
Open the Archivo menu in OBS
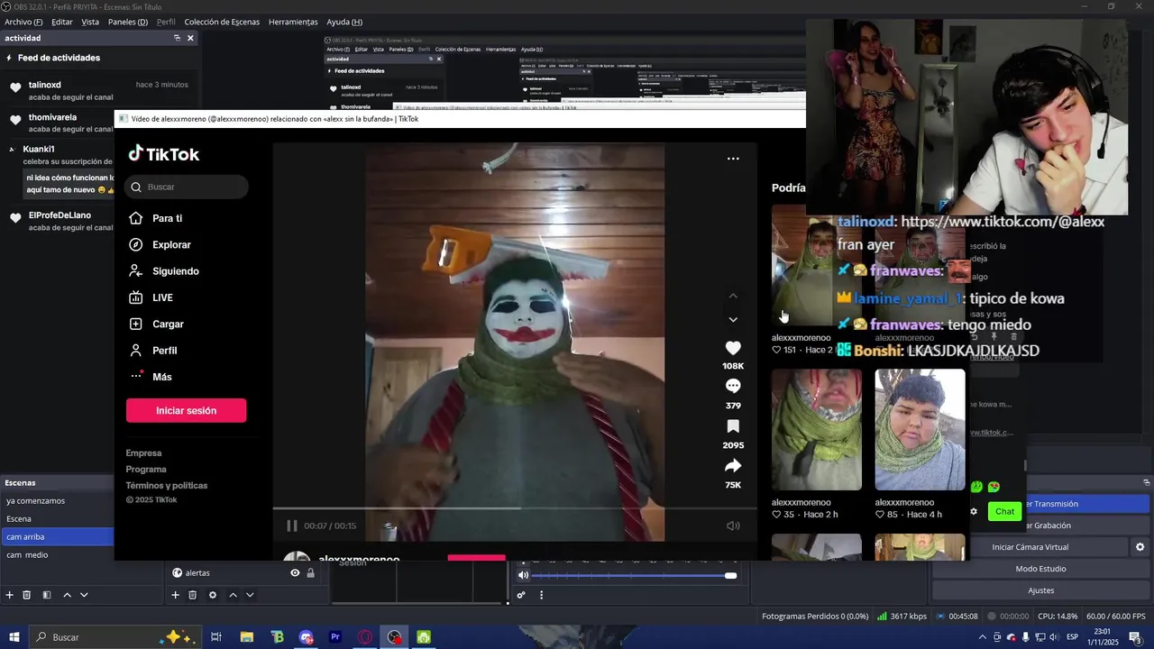coord(23,22)
